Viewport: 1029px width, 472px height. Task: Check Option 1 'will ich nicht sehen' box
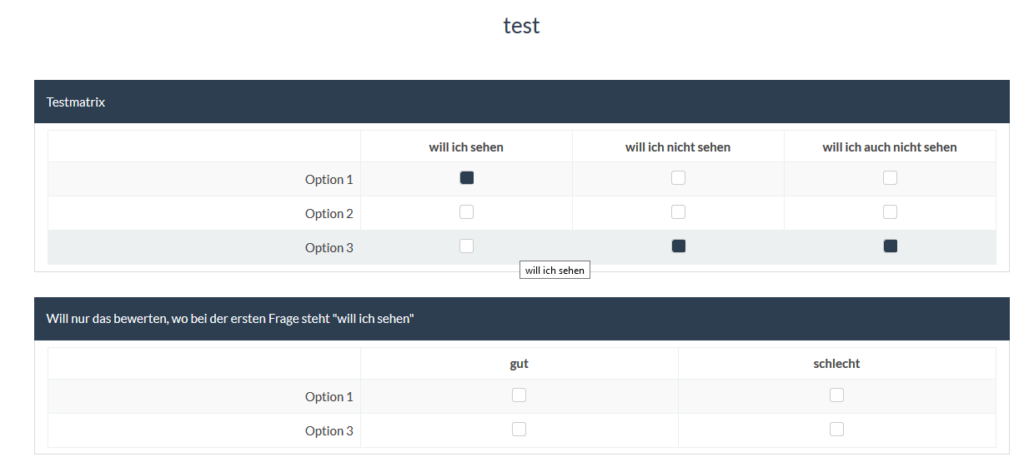(678, 178)
